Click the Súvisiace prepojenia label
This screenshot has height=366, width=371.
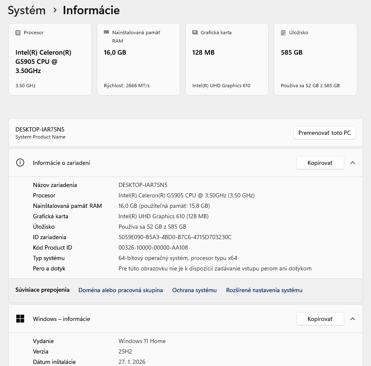42,290
